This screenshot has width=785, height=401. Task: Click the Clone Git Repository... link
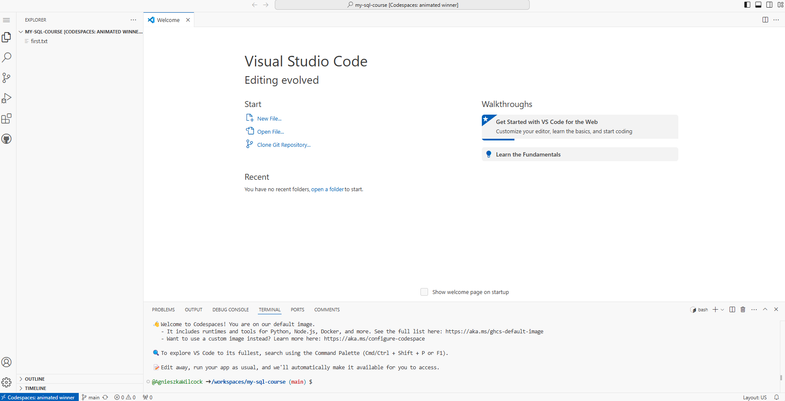284,145
